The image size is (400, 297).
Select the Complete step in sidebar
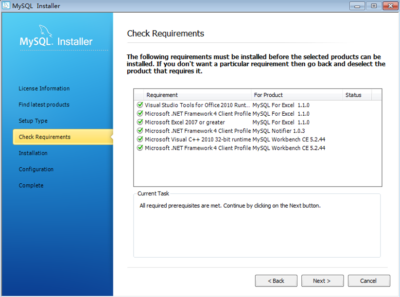tap(31, 186)
